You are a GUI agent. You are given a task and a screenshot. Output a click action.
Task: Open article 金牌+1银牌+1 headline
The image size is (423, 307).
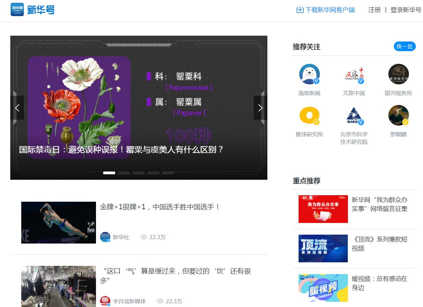click(160, 207)
